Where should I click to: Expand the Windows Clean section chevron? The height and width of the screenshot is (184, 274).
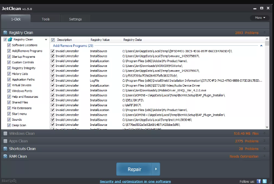pos(265,133)
